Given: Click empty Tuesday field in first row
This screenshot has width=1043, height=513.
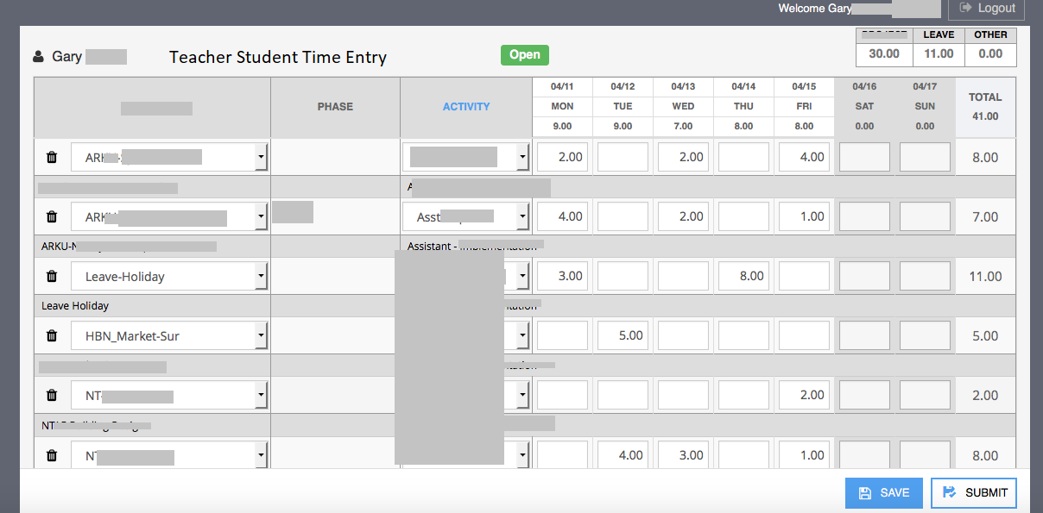Looking at the screenshot, I should point(623,158).
